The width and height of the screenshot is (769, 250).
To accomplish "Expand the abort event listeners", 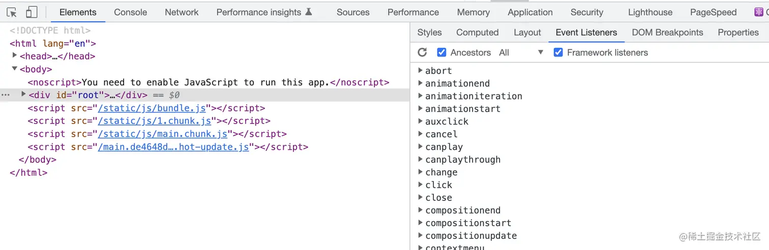I will tap(421, 70).
